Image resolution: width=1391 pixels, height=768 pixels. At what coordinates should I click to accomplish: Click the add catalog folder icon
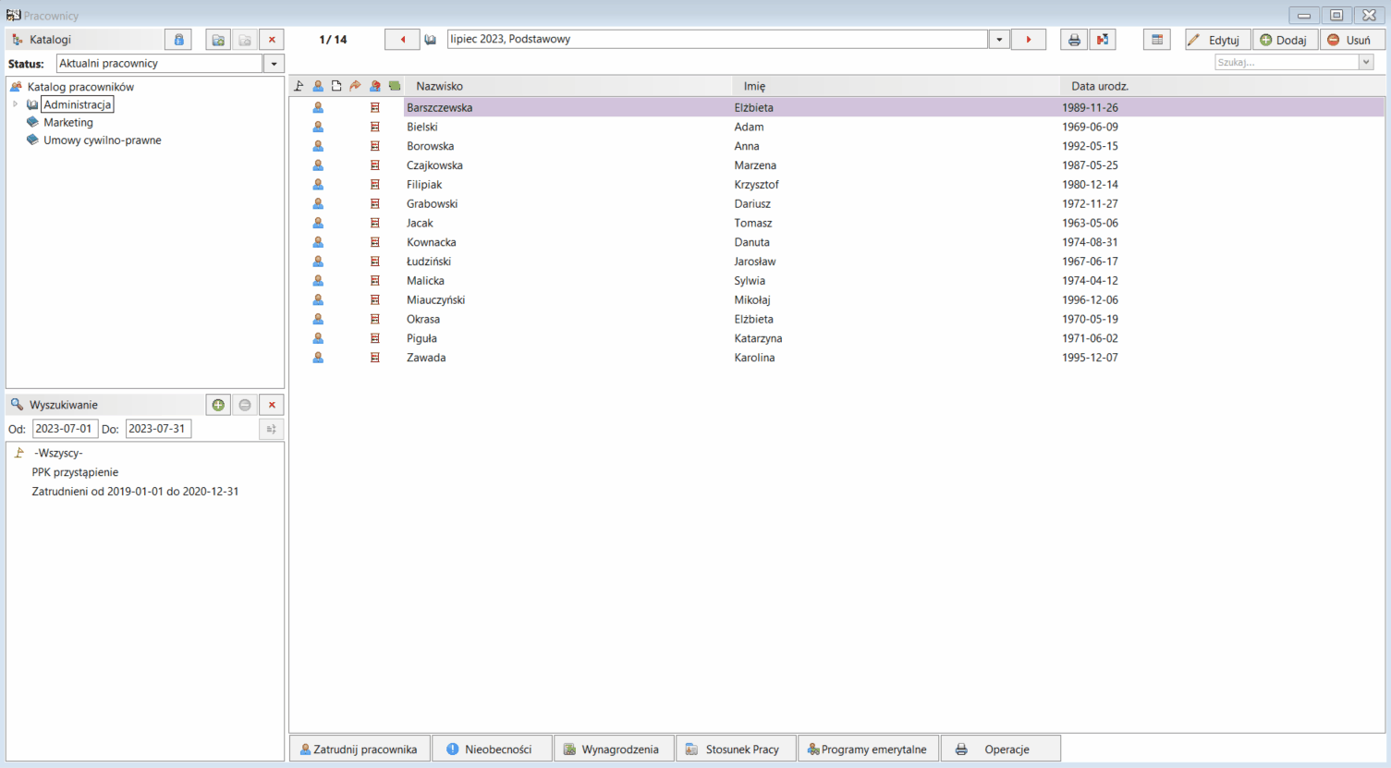[x=218, y=40]
